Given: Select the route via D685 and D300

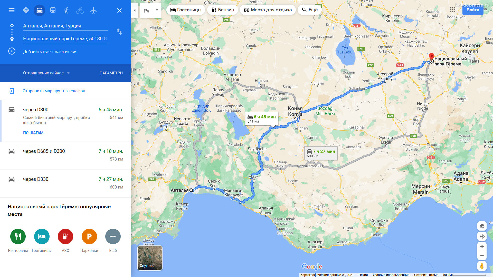Looking at the screenshot, I should (65, 155).
